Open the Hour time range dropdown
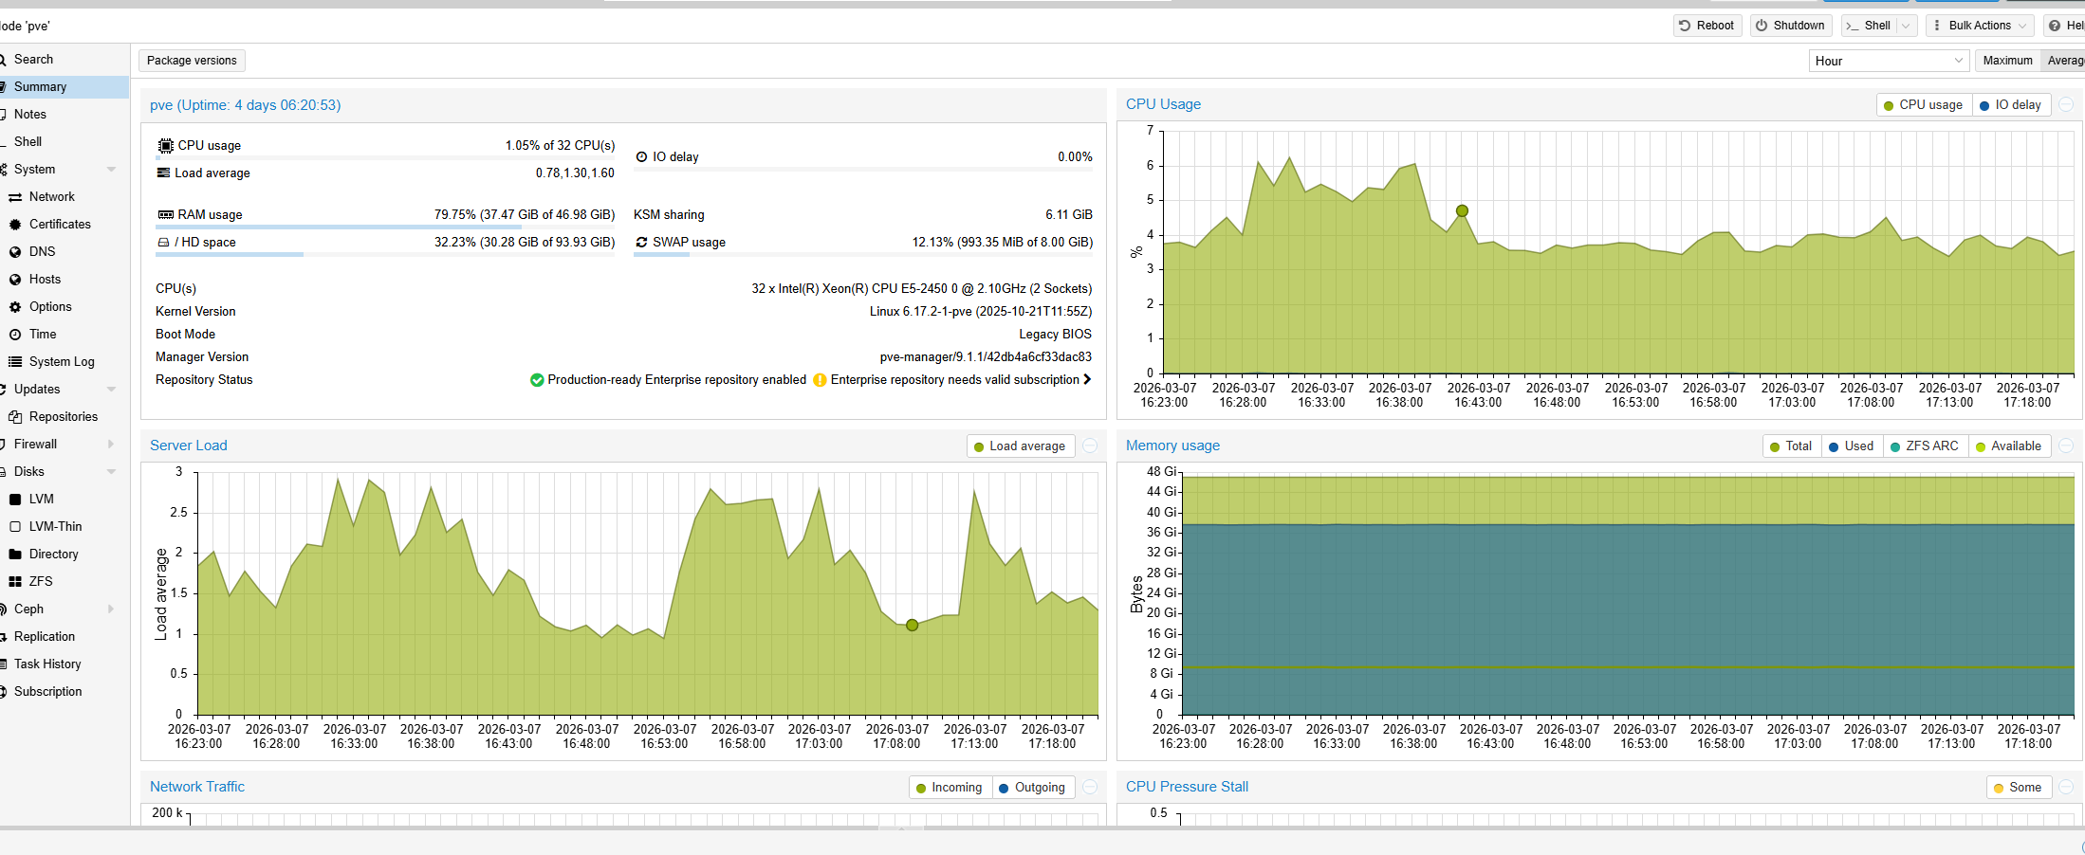The image size is (2085, 855). (x=1888, y=60)
